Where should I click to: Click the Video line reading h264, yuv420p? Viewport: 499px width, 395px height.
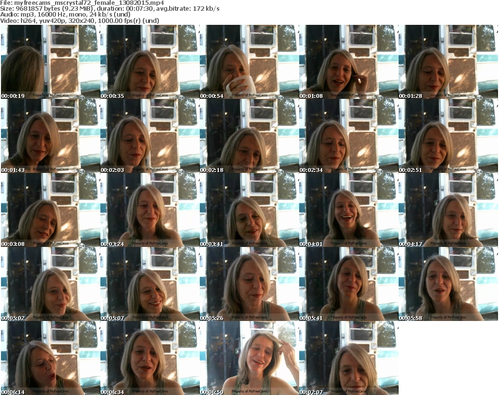[79, 20]
